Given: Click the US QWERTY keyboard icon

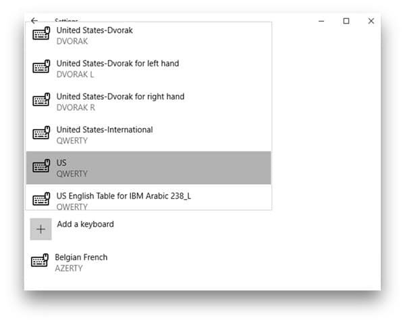Looking at the screenshot, I should tap(42, 166).
